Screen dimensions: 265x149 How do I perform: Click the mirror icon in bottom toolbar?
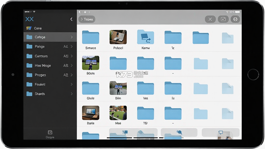pyautogui.click(x=140, y=132)
